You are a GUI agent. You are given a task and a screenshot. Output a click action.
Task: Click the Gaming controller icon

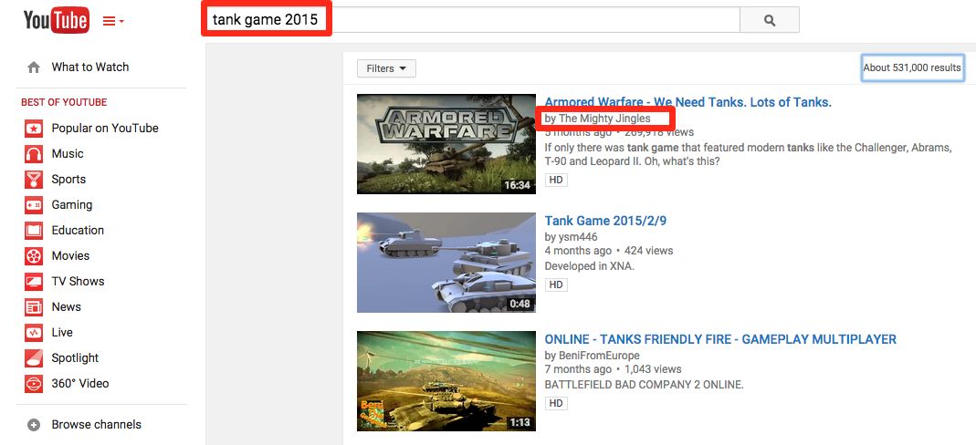pos(34,205)
